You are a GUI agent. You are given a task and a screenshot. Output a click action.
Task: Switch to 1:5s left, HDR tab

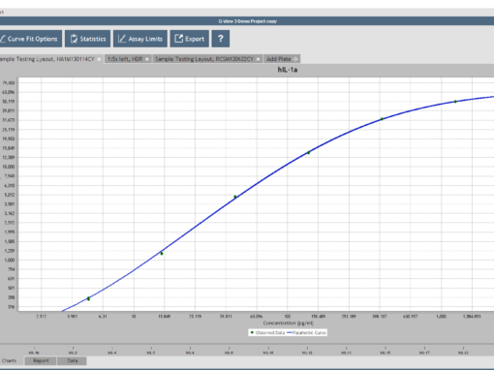125,59
